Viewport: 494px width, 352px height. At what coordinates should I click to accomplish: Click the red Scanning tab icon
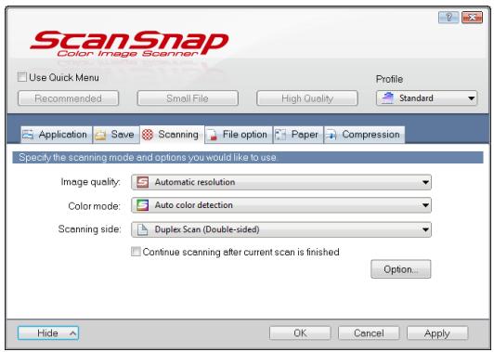click(x=148, y=135)
